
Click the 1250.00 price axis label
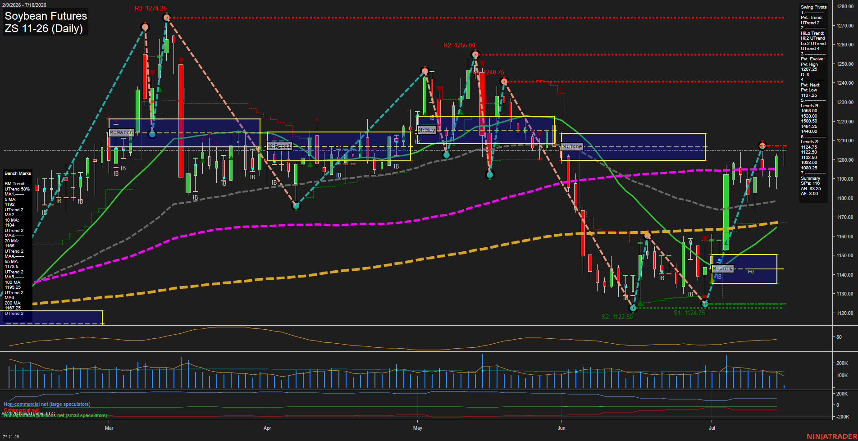pos(845,64)
